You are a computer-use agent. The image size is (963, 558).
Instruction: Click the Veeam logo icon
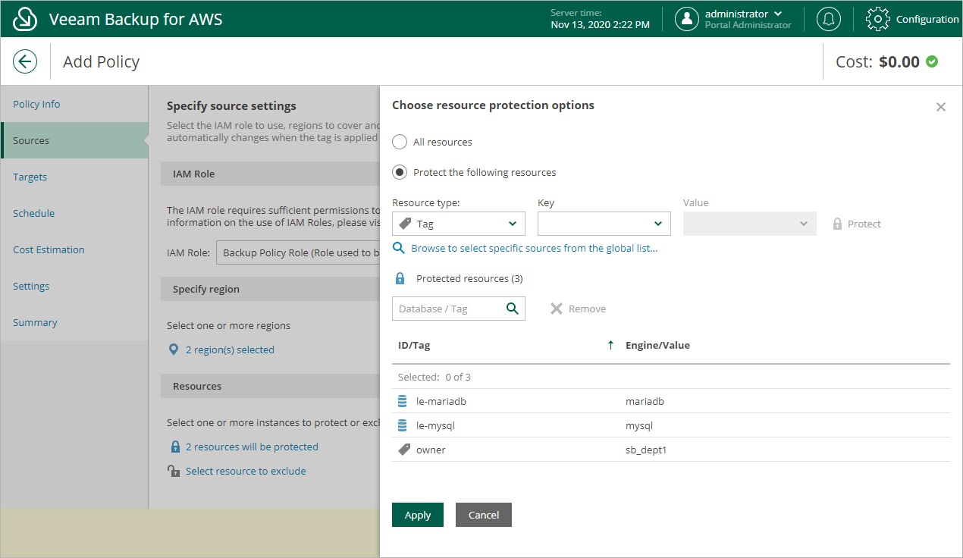pyautogui.click(x=25, y=19)
